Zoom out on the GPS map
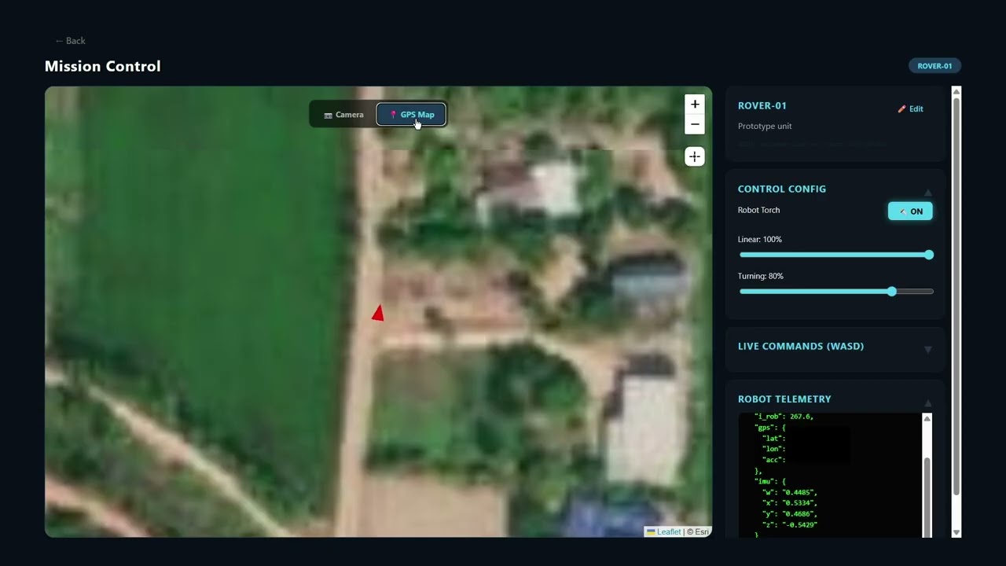This screenshot has width=1006, height=566. (x=695, y=124)
